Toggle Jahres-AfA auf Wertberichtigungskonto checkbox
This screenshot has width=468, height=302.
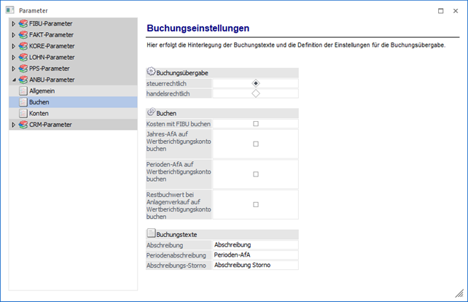[x=256, y=144]
